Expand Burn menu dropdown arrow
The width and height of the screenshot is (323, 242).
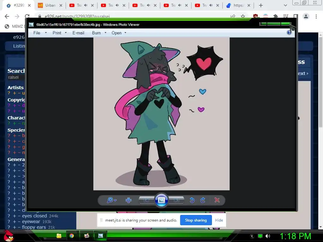click(x=105, y=33)
